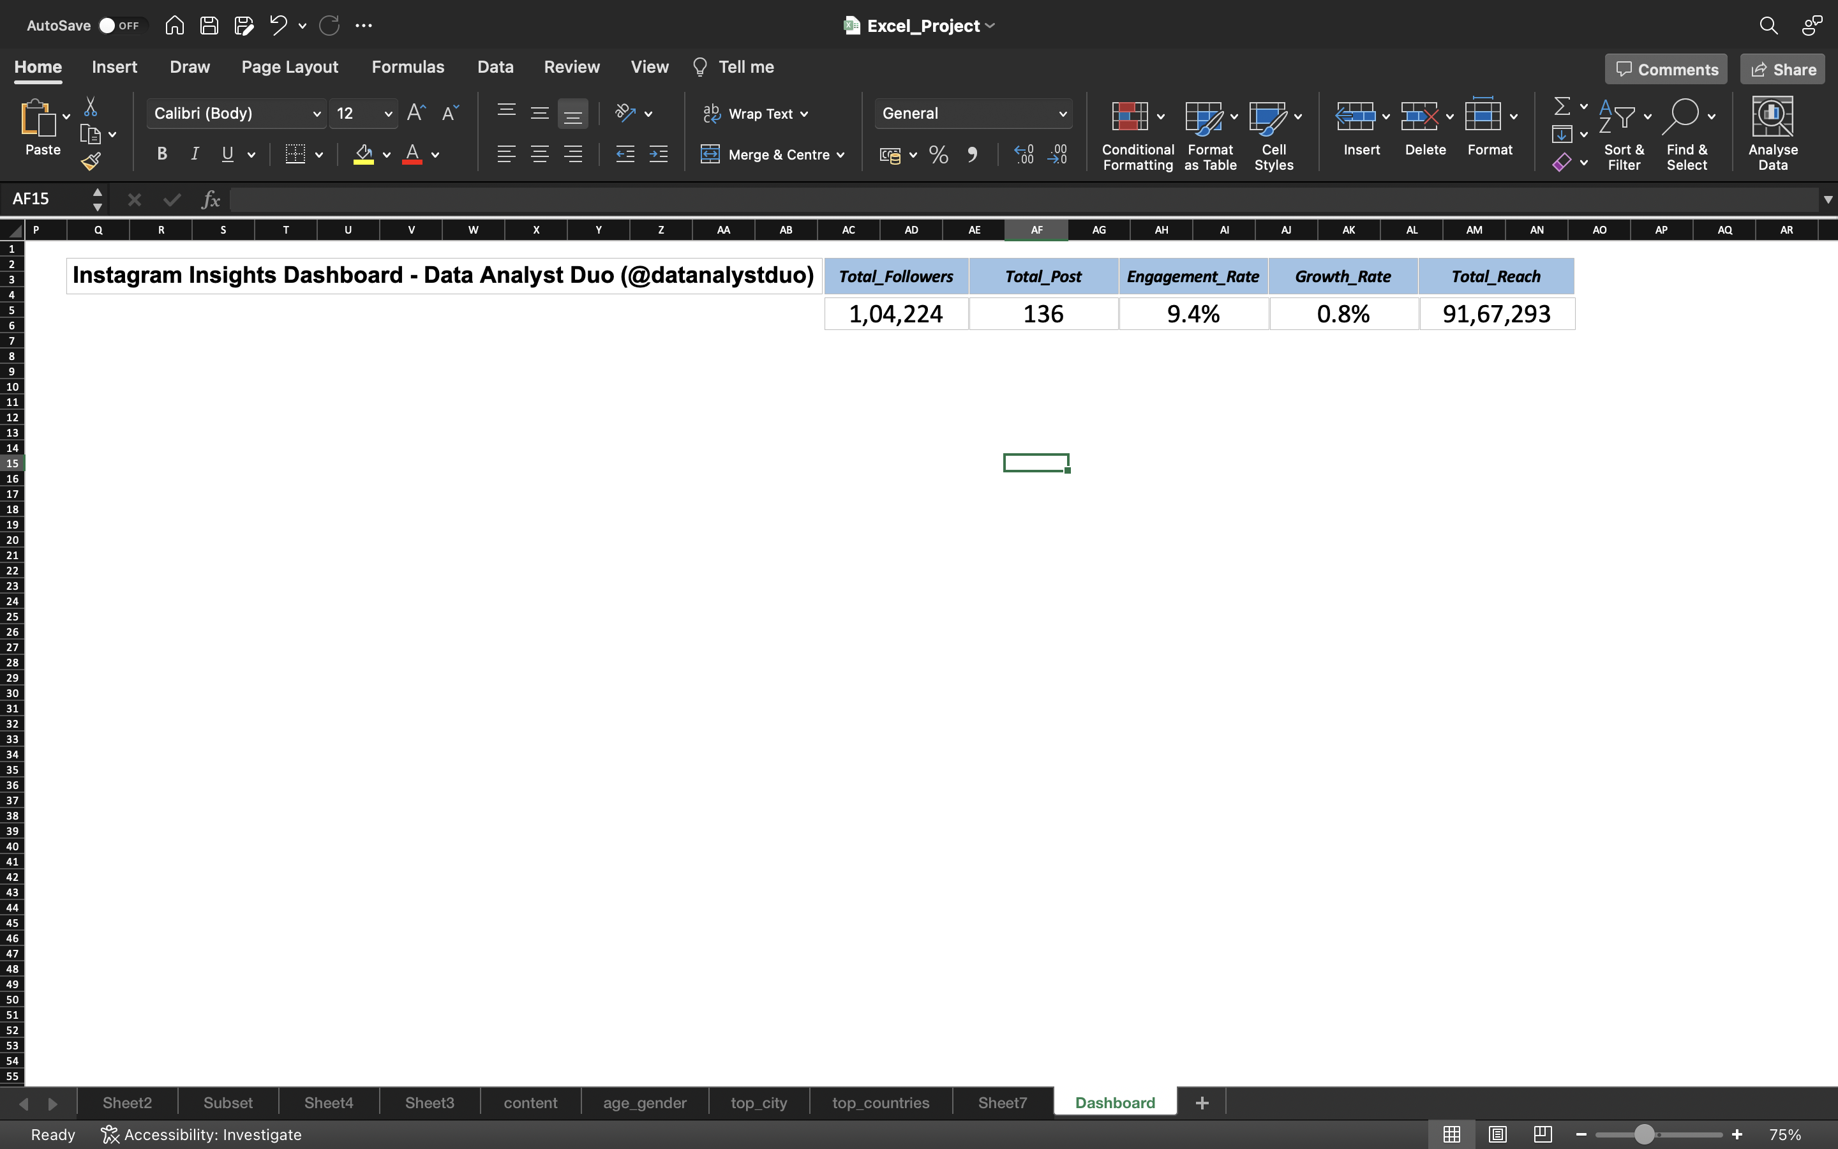Toggle Middle Align option

coord(539,113)
